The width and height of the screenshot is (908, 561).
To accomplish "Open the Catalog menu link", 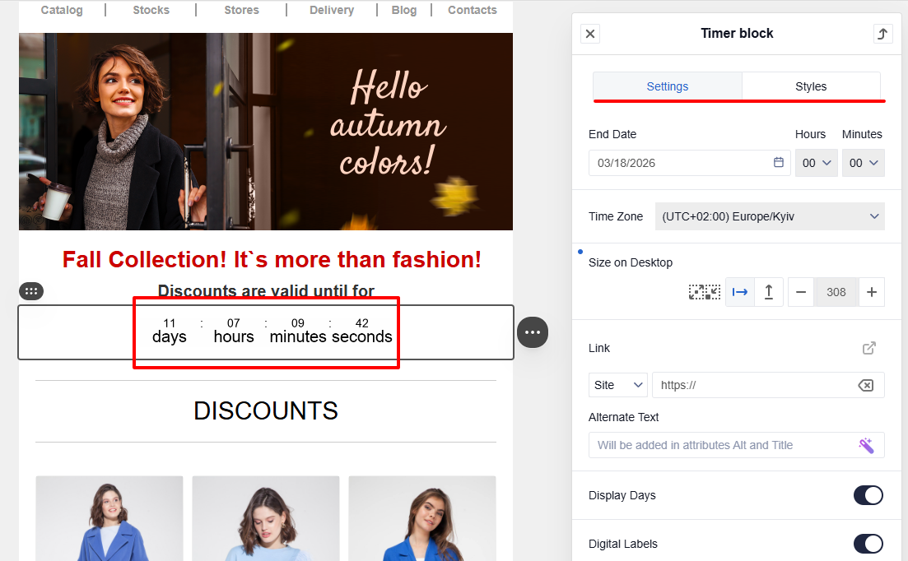I will point(62,10).
